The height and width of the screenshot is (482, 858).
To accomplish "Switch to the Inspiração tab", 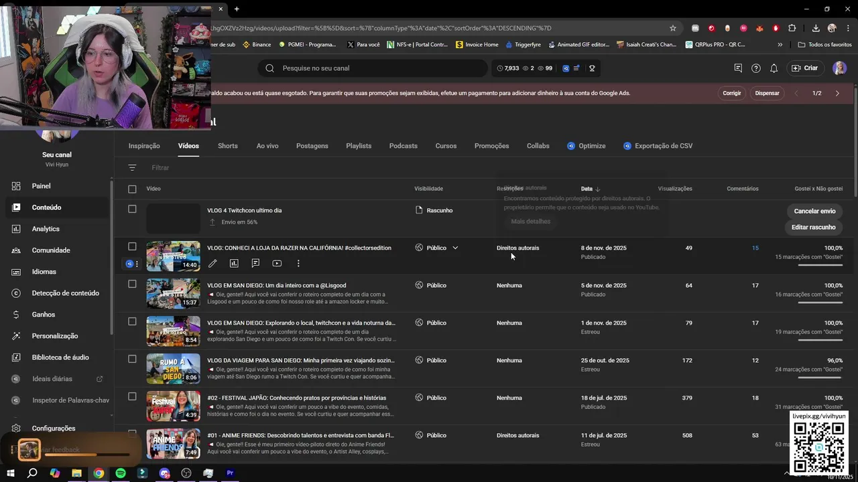I will [x=144, y=146].
